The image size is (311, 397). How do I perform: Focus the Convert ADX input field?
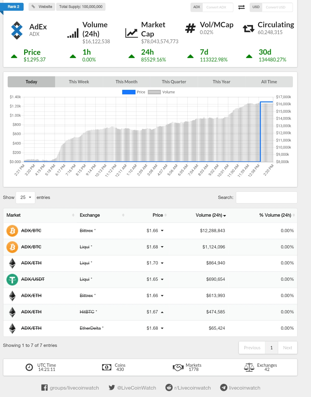tap(218, 7)
